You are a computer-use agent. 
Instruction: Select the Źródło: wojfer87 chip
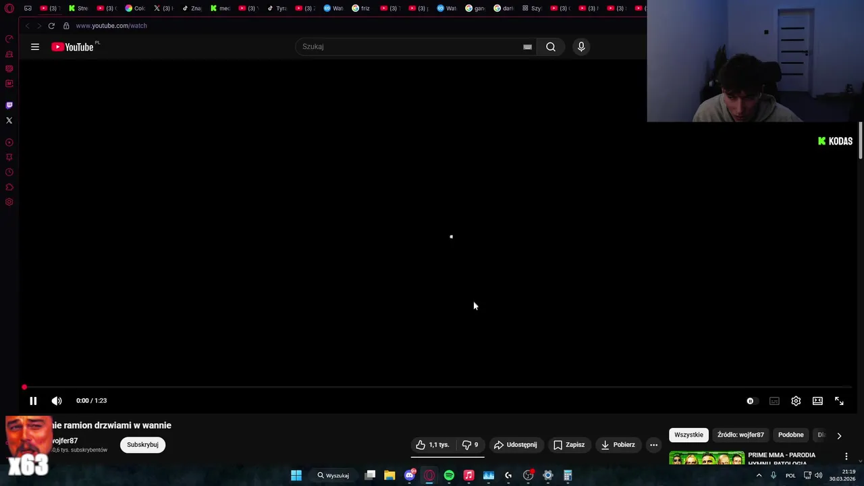point(740,435)
